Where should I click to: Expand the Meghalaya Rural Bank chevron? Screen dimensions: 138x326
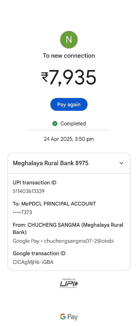(121, 163)
